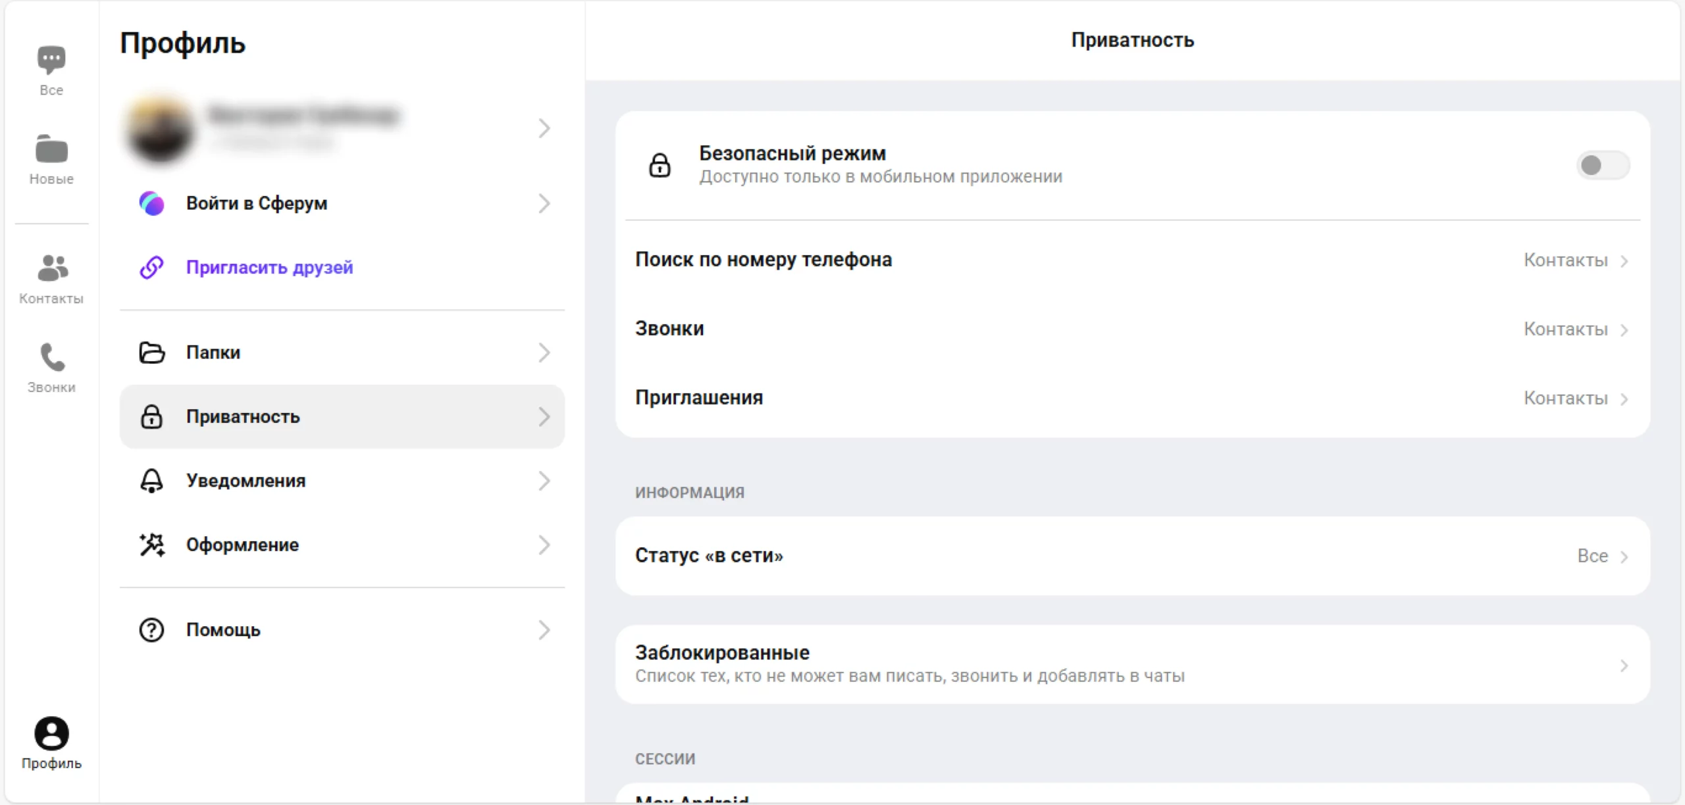Click Пригласить друзей link
The width and height of the screenshot is (1685, 805).
[269, 268]
